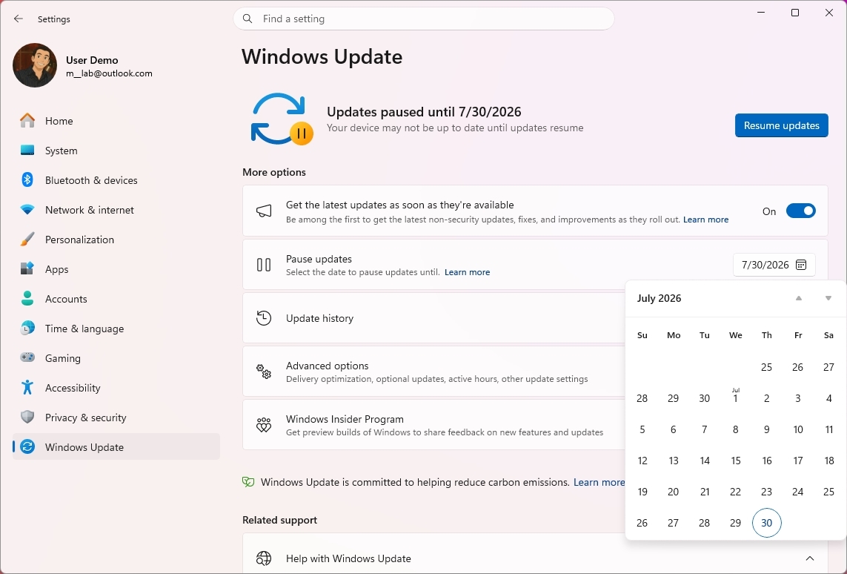
Task: Click the Network wifi icon
Action: 27,210
